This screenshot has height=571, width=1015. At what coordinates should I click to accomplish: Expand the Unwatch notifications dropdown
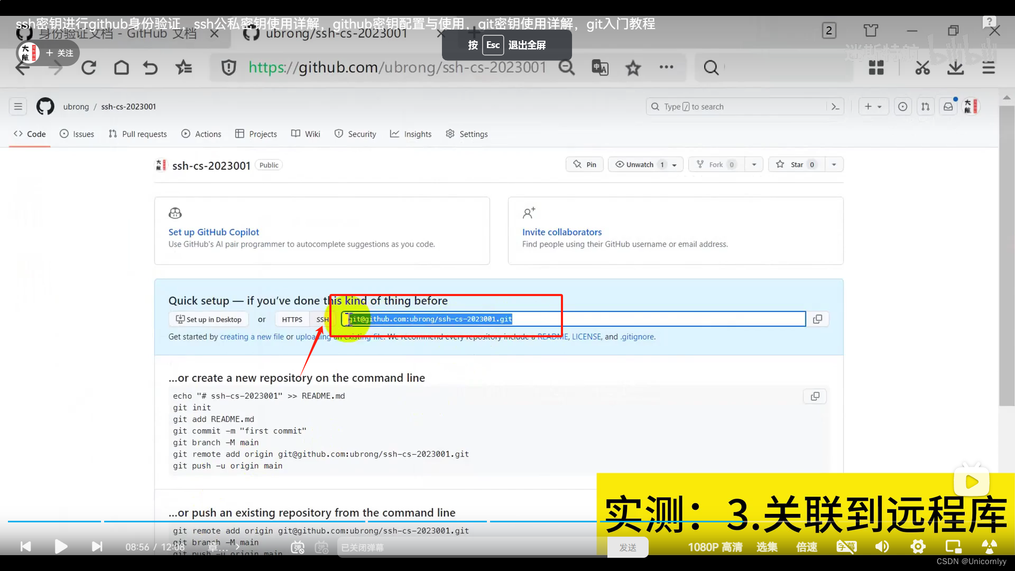(x=645, y=164)
